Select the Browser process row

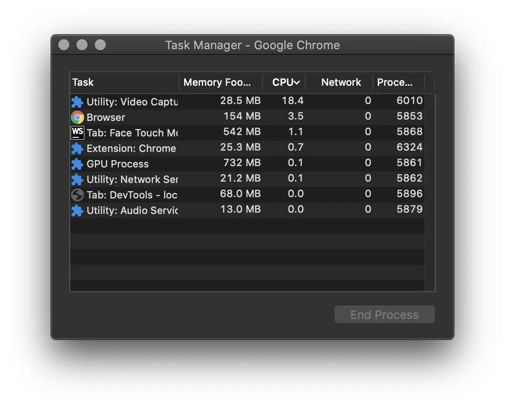click(247, 117)
